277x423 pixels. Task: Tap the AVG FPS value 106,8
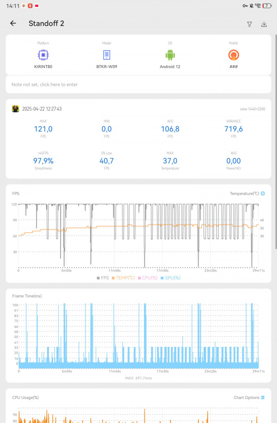170,129
